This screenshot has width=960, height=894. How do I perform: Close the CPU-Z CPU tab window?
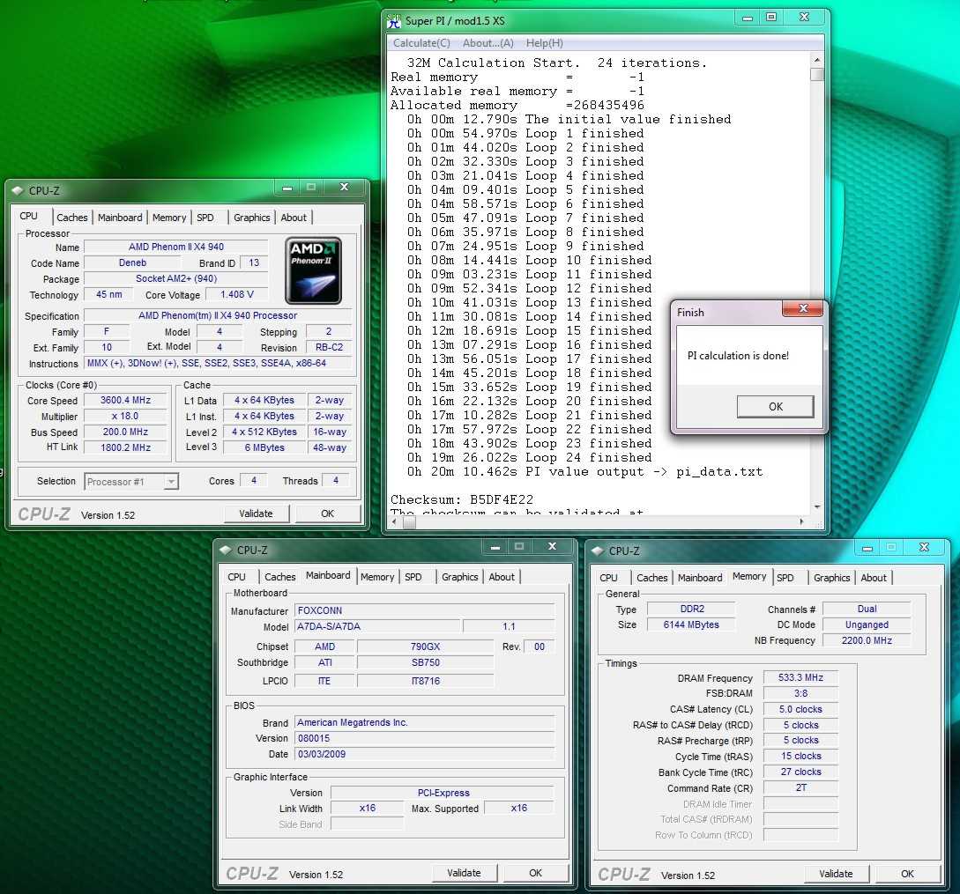[x=344, y=188]
